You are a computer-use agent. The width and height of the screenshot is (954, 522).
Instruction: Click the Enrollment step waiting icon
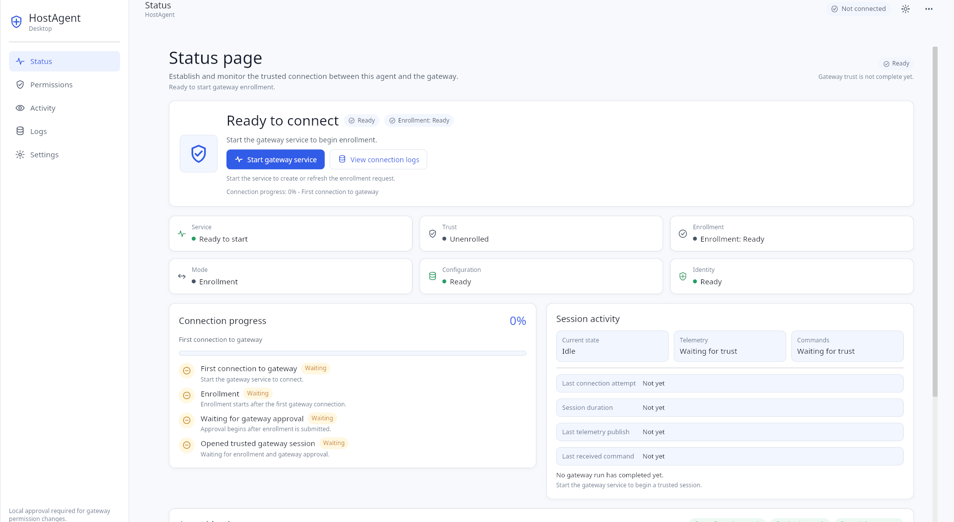click(x=187, y=395)
